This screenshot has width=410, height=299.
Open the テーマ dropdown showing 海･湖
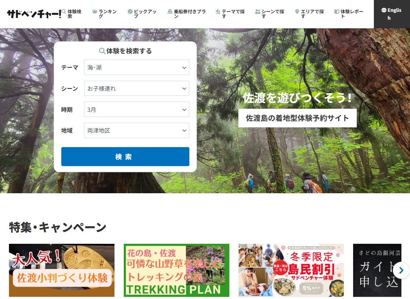coord(136,67)
